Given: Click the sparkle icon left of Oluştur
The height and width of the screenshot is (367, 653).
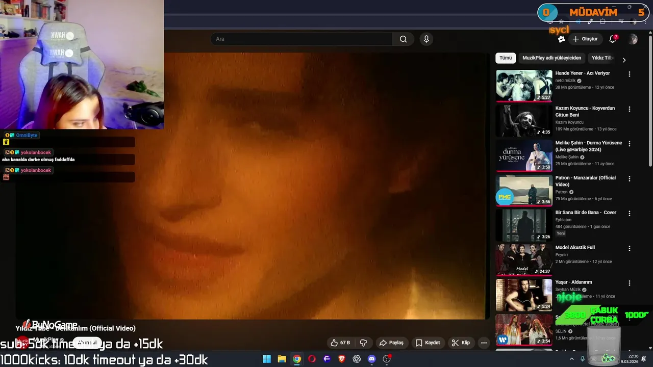Looking at the screenshot, I should (x=561, y=39).
